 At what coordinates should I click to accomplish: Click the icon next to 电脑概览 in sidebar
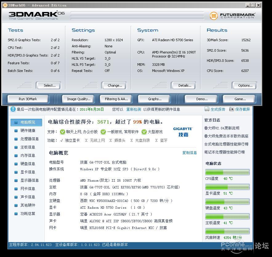click(16, 122)
